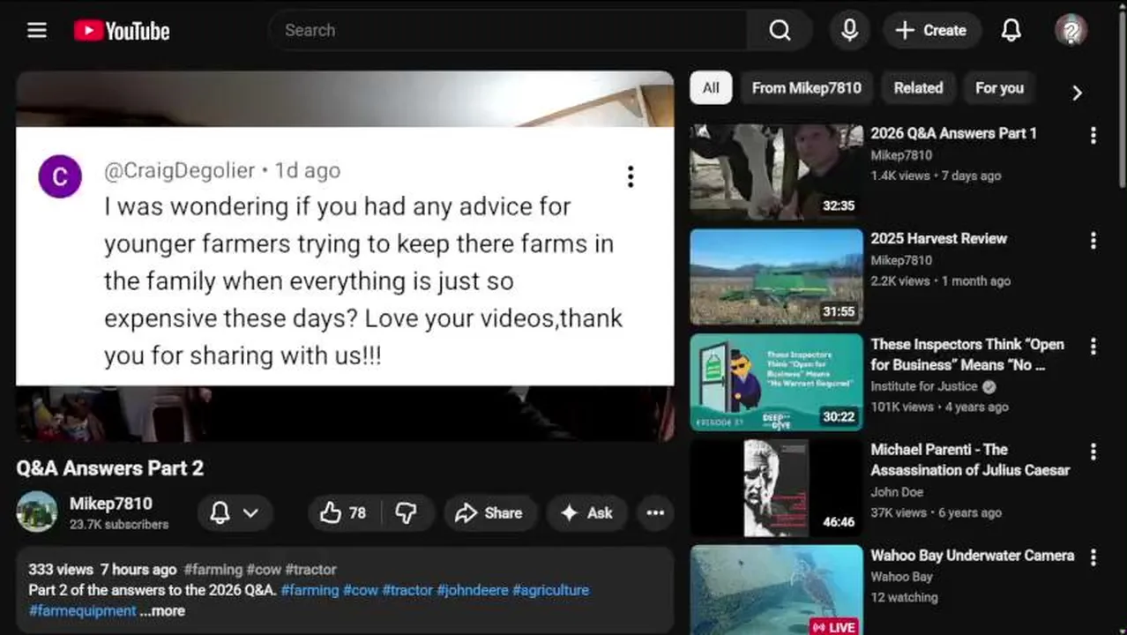The height and width of the screenshot is (635, 1127).
Task: Open the hamburger guide menu
Action: point(36,30)
